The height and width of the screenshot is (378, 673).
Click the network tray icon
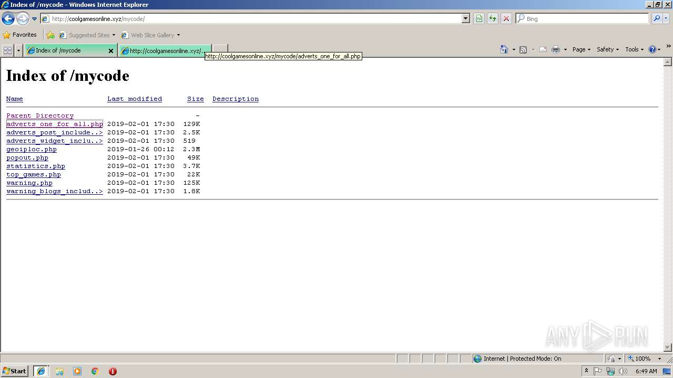[610, 371]
